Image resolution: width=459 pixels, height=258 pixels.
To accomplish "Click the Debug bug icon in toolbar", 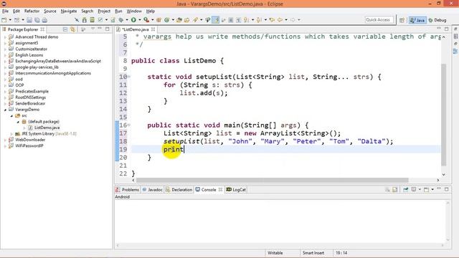I will click(121, 20).
